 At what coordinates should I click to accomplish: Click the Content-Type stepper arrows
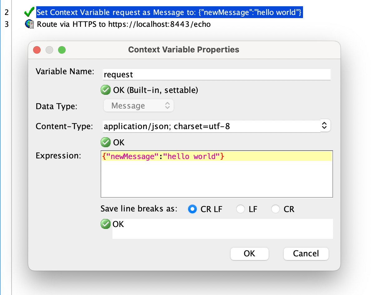coord(325,126)
